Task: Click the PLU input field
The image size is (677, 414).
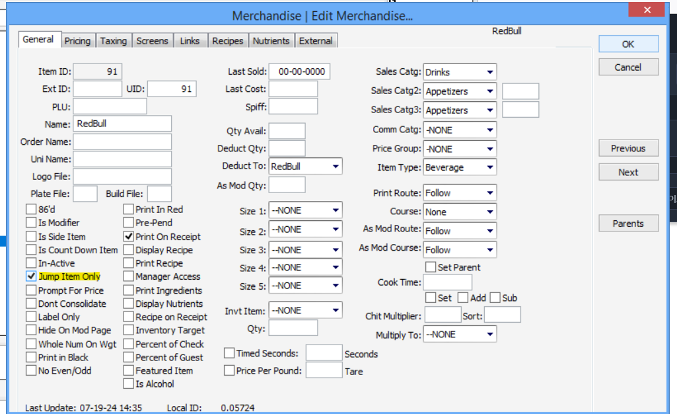Action: pos(110,106)
